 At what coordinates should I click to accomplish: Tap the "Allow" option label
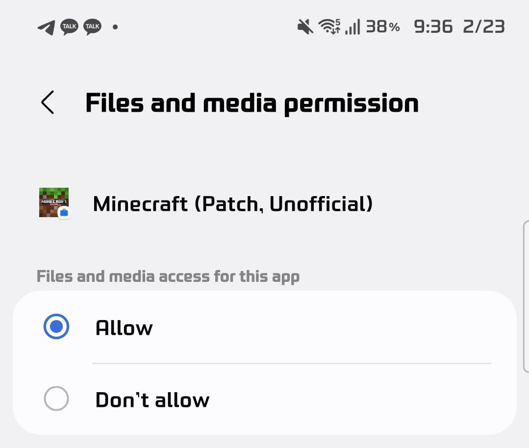click(124, 327)
